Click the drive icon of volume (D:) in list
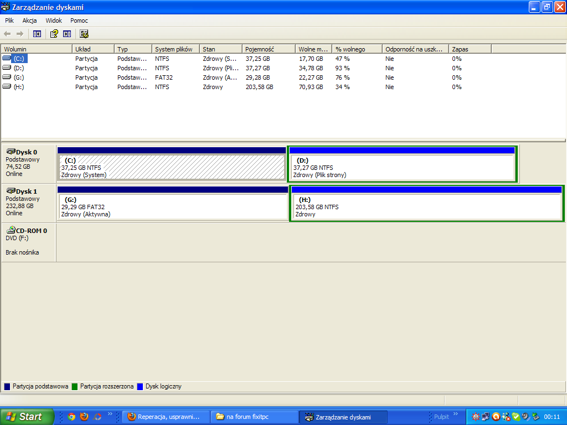 (7, 68)
